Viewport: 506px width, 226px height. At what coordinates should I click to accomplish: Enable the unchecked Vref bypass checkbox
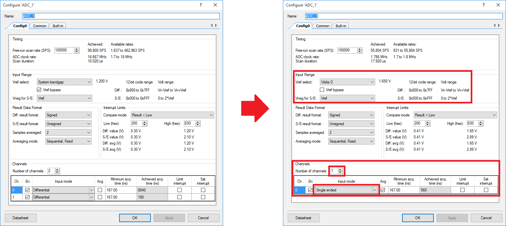pos(322,90)
